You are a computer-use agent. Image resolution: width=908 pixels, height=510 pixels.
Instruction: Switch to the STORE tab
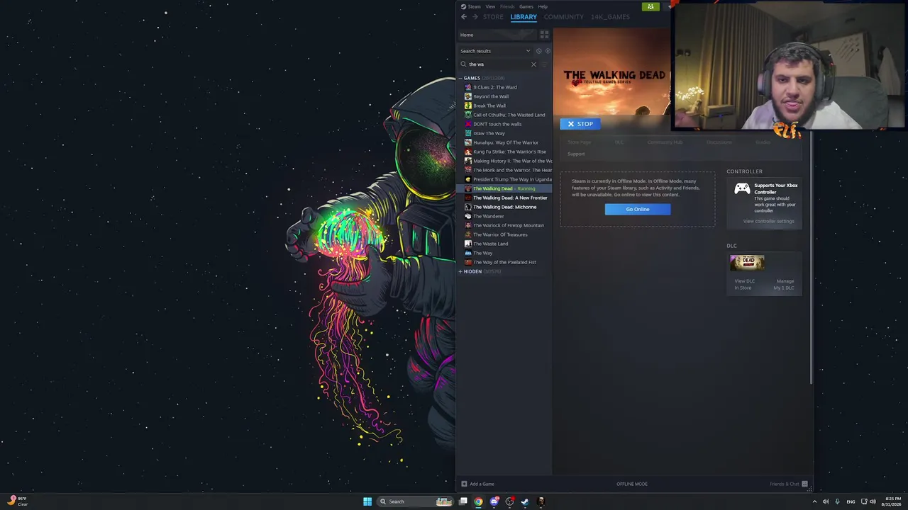point(493,17)
